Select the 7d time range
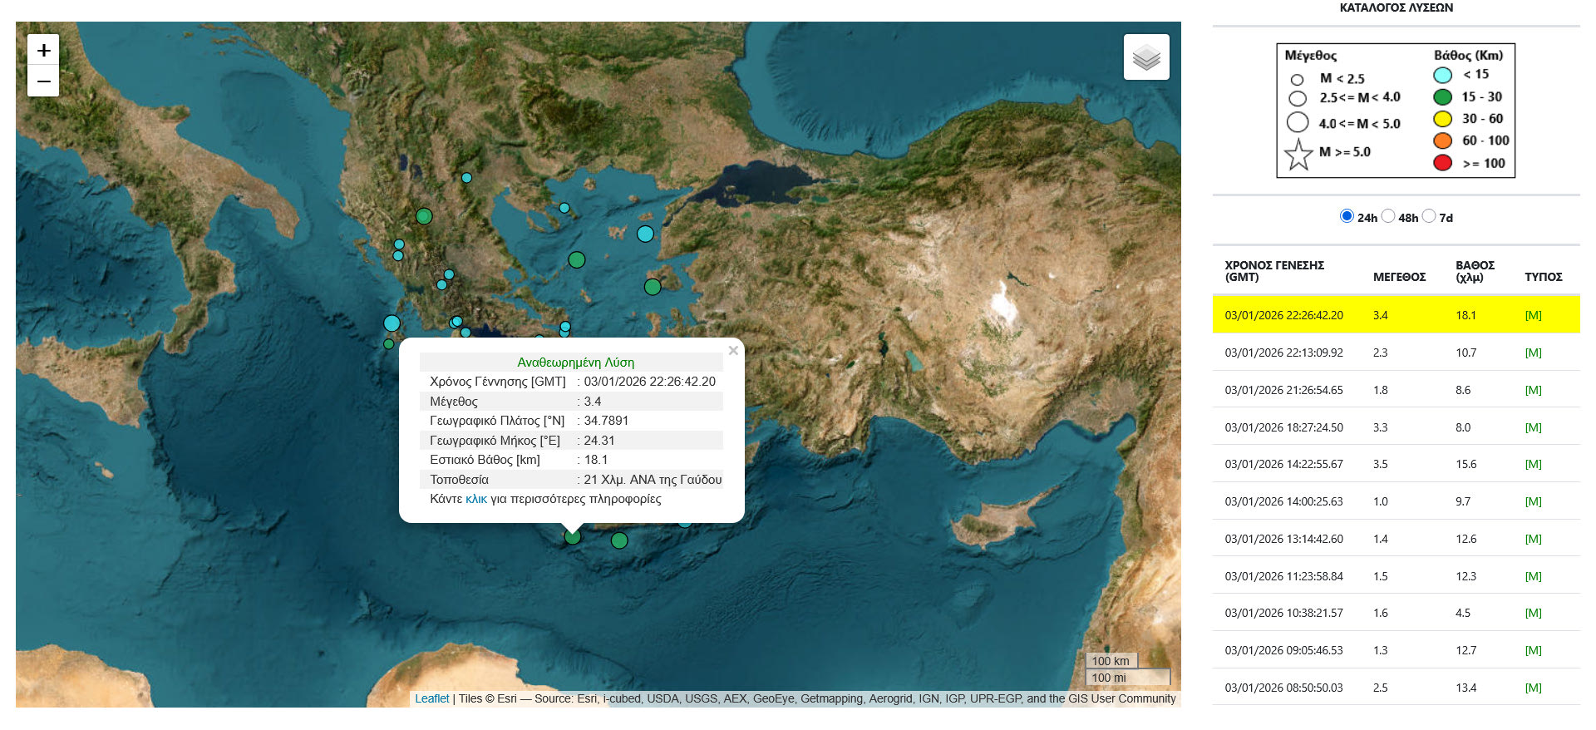Image resolution: width=1596 pixels, height=730 pixels. (1429, 216)
